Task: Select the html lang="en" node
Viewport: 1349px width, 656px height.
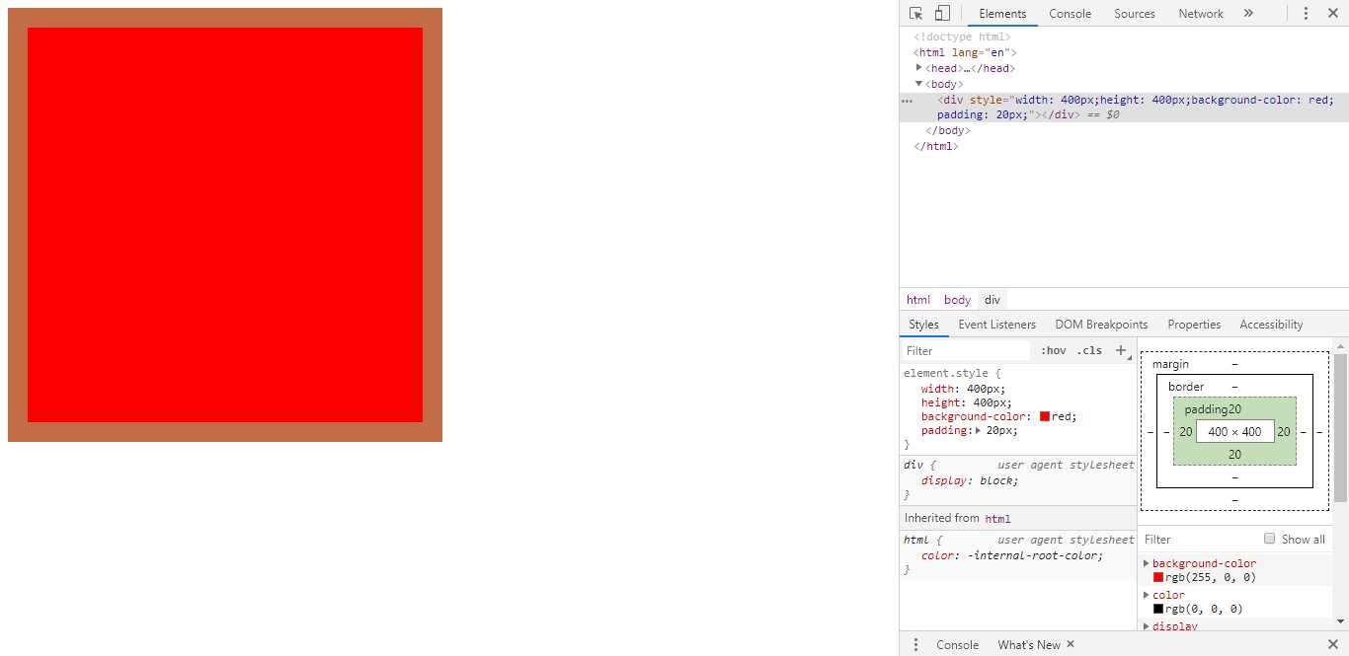Action: [x=965, y=53]
